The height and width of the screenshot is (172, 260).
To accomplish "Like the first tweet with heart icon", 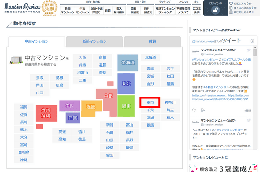I will point(194,110).
